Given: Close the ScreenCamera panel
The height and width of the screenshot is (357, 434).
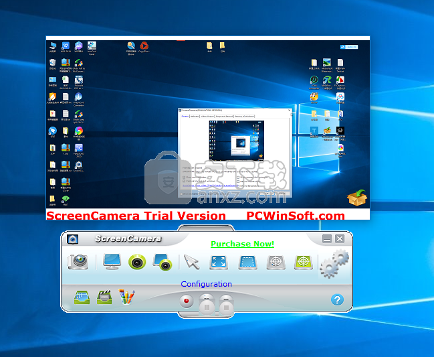Looking at the screenshot, I should (340, 238).
